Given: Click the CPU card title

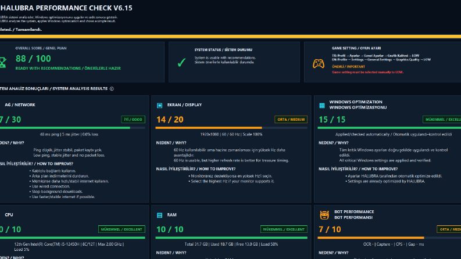Looking at the screenshot, I should (x=9, y=215).
